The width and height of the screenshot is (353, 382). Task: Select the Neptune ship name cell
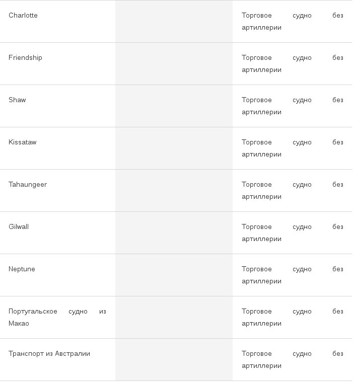pyautogui.click(x=58, y=275)
